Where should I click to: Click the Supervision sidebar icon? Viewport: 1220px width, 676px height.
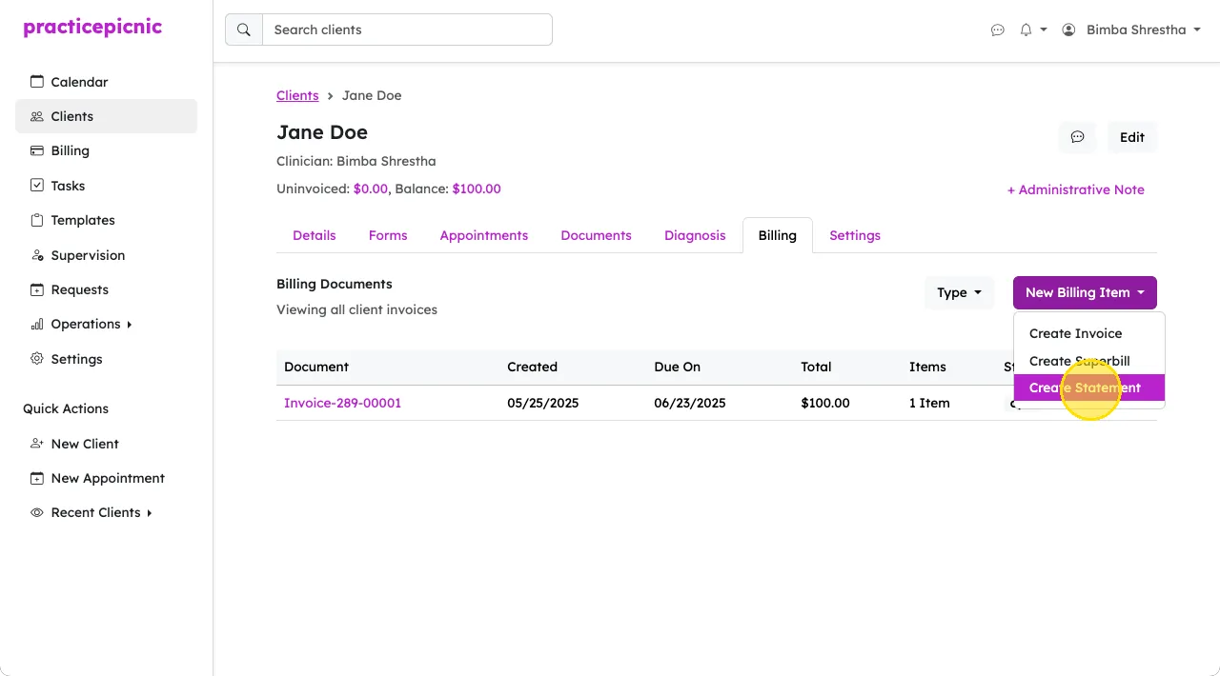[x=37, y=255]
